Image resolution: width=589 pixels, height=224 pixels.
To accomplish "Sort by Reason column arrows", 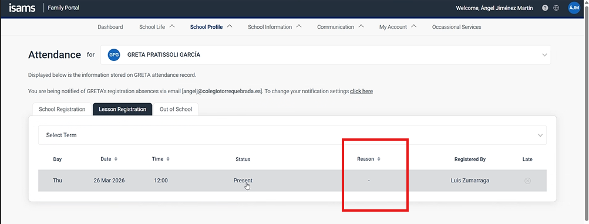I will (379, 159).
